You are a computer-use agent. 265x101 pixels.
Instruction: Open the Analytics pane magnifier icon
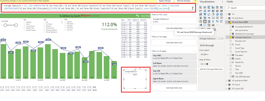[x=215, y=30]
